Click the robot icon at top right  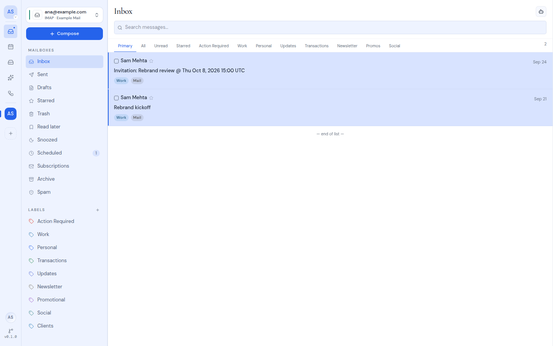click(541, 12)
